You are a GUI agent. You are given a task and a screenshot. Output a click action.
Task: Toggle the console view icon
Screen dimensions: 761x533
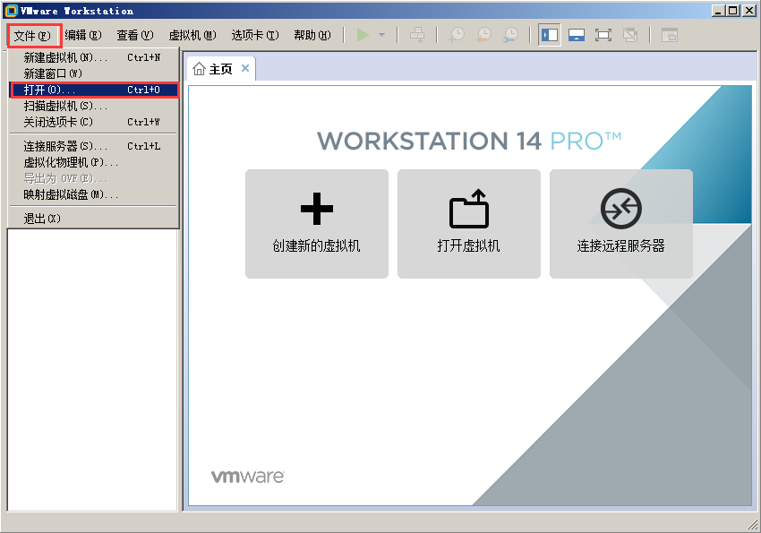[x=670, y=35]
